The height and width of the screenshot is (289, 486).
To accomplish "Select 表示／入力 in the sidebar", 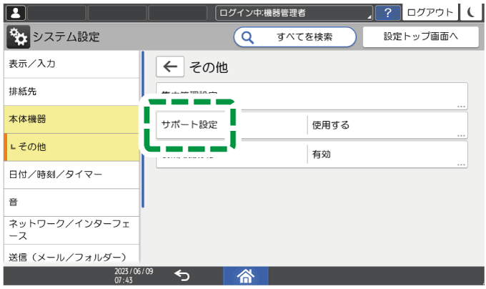I will click(x=71, y=64).
